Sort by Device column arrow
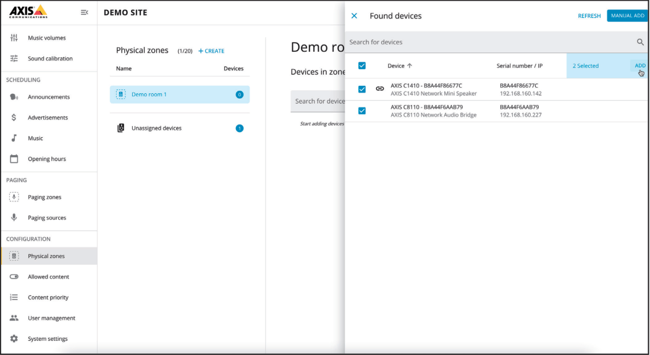The width and height of the screenshot is (650, 355). 409,65
